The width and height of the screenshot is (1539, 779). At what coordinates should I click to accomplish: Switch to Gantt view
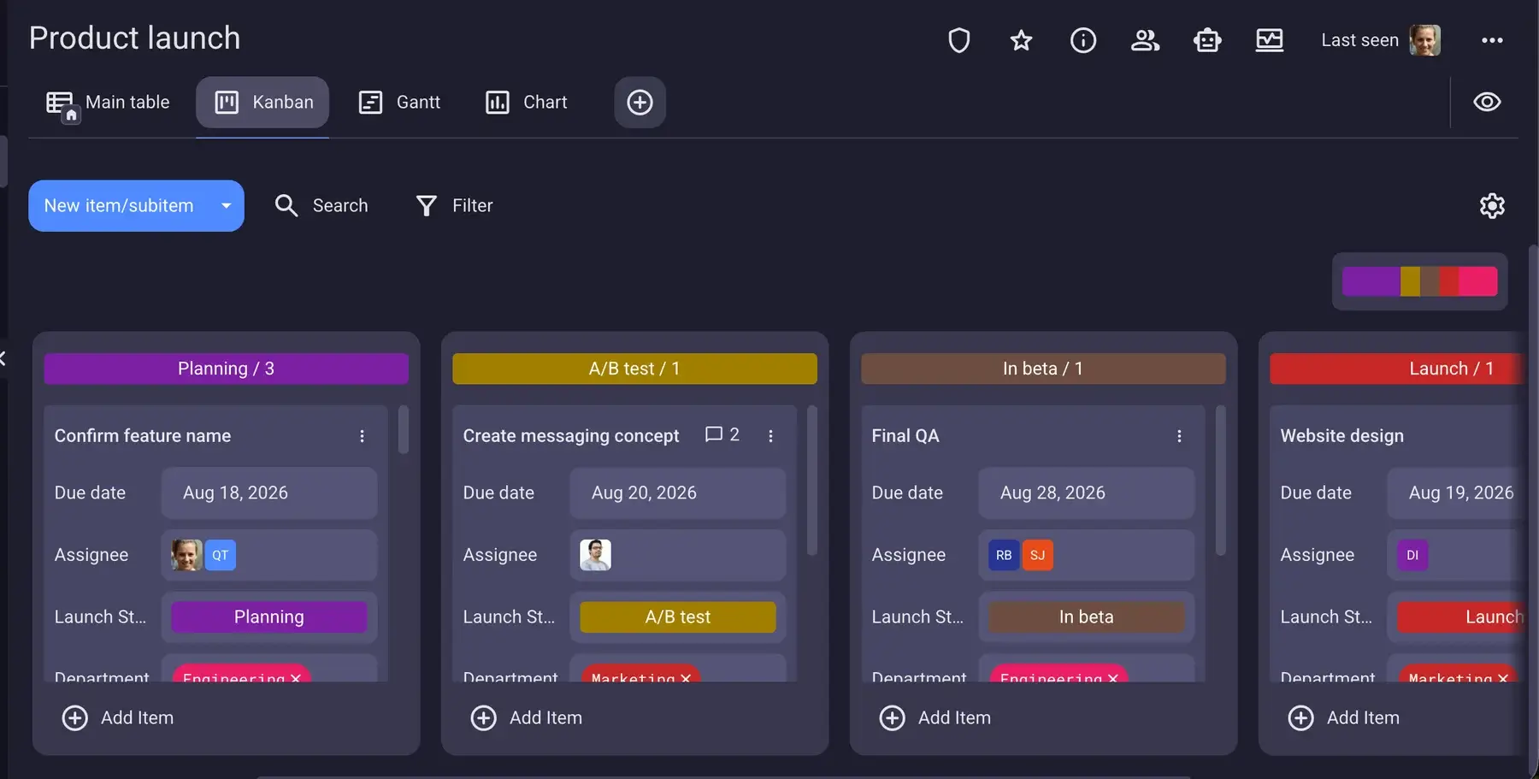click(399, 103)
